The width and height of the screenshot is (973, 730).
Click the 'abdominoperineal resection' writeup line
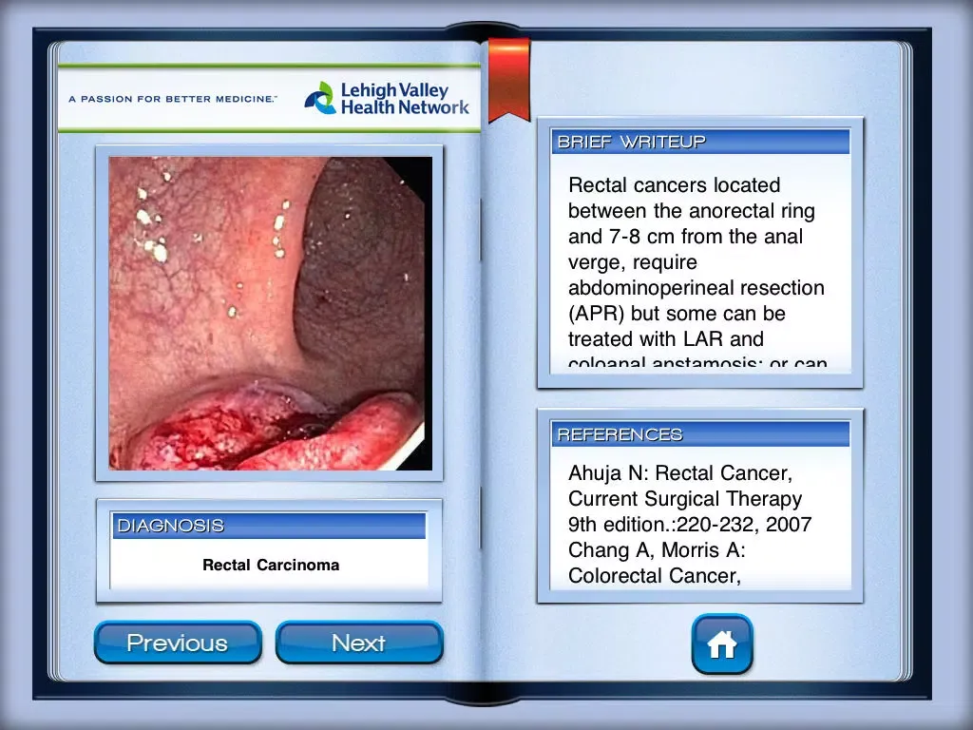696,288
